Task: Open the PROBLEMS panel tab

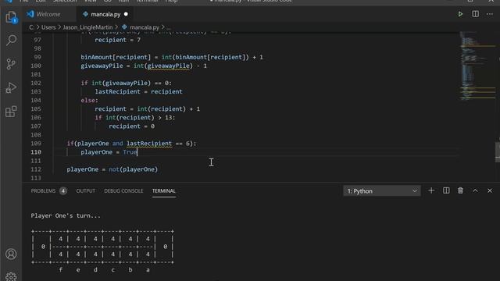Action: [x=43, y=190]
